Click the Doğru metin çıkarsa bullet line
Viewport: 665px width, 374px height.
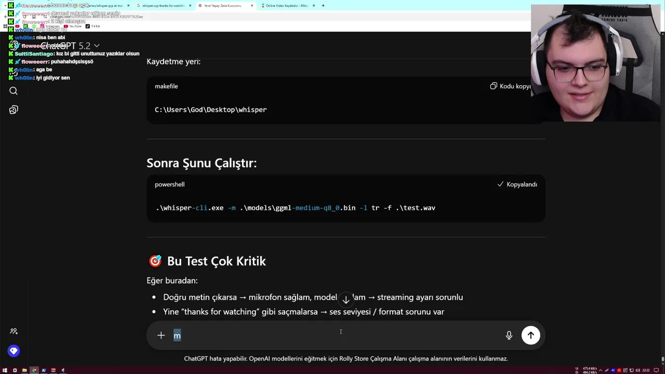coord(313,297)
